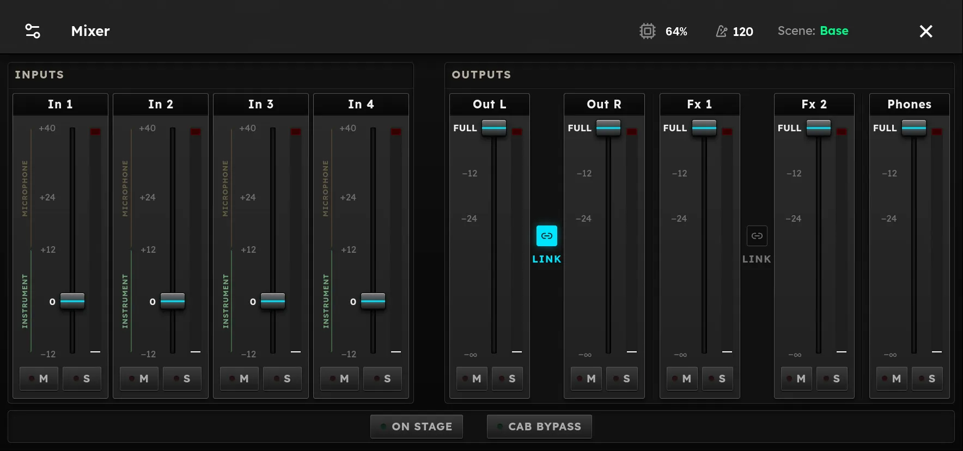Click the Phones fader handle
This screenshot has width=963, height=451.
tap(914, 128)
